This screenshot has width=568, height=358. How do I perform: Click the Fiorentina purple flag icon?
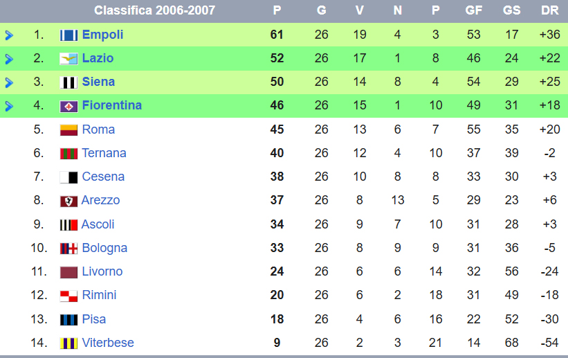click(68, 106)
